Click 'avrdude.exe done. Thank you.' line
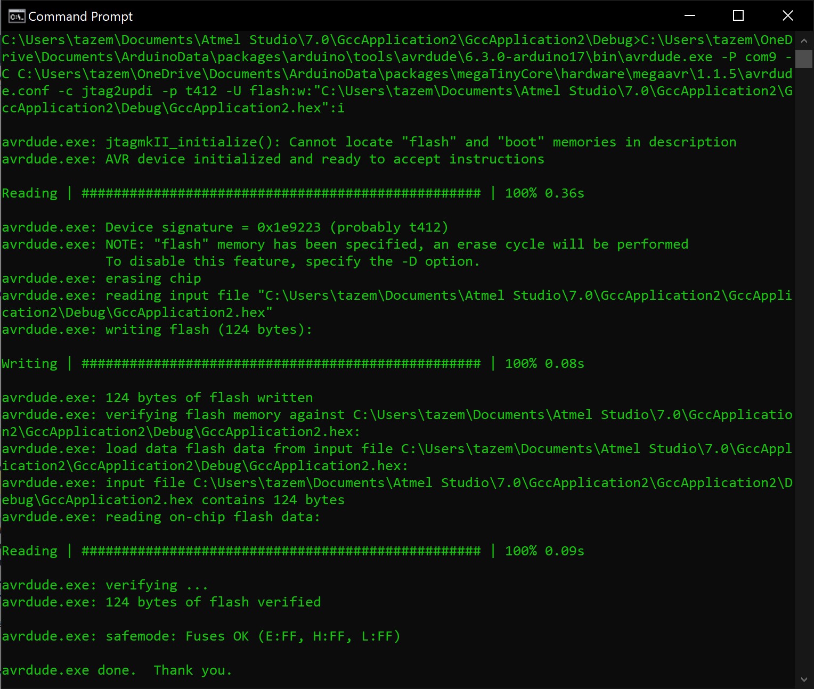 tap(117, 670)
